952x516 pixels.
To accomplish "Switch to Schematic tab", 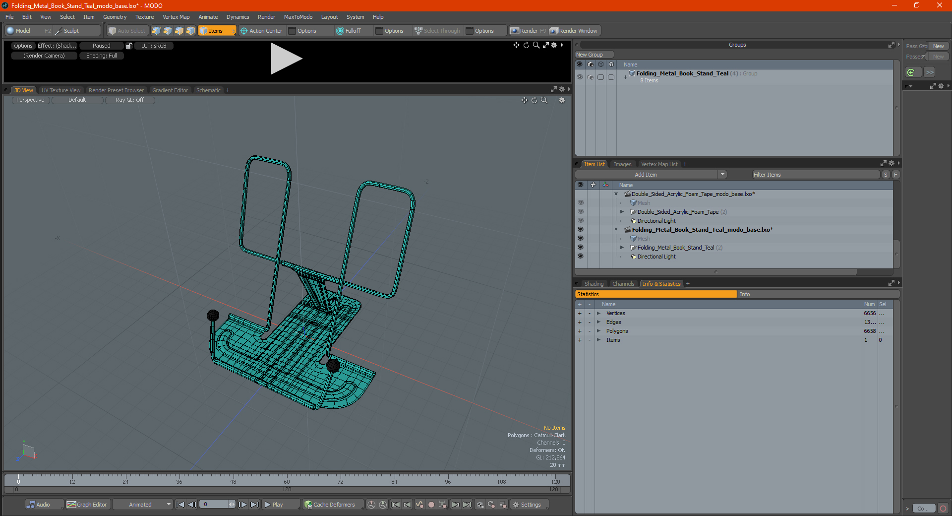I will [208, 90].
